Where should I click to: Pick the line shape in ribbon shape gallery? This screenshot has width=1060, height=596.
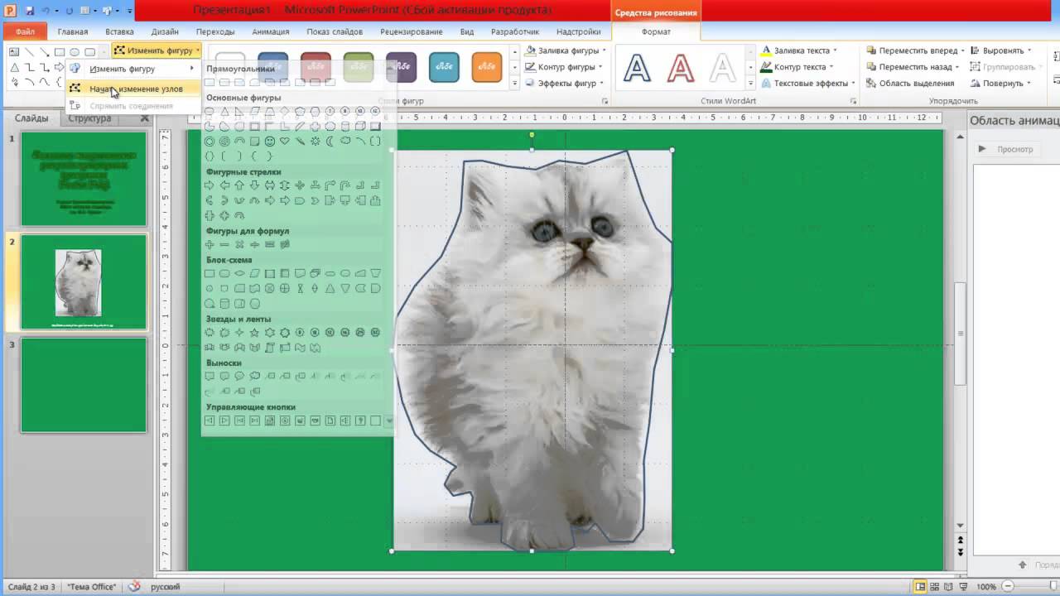tap(29, 52)
